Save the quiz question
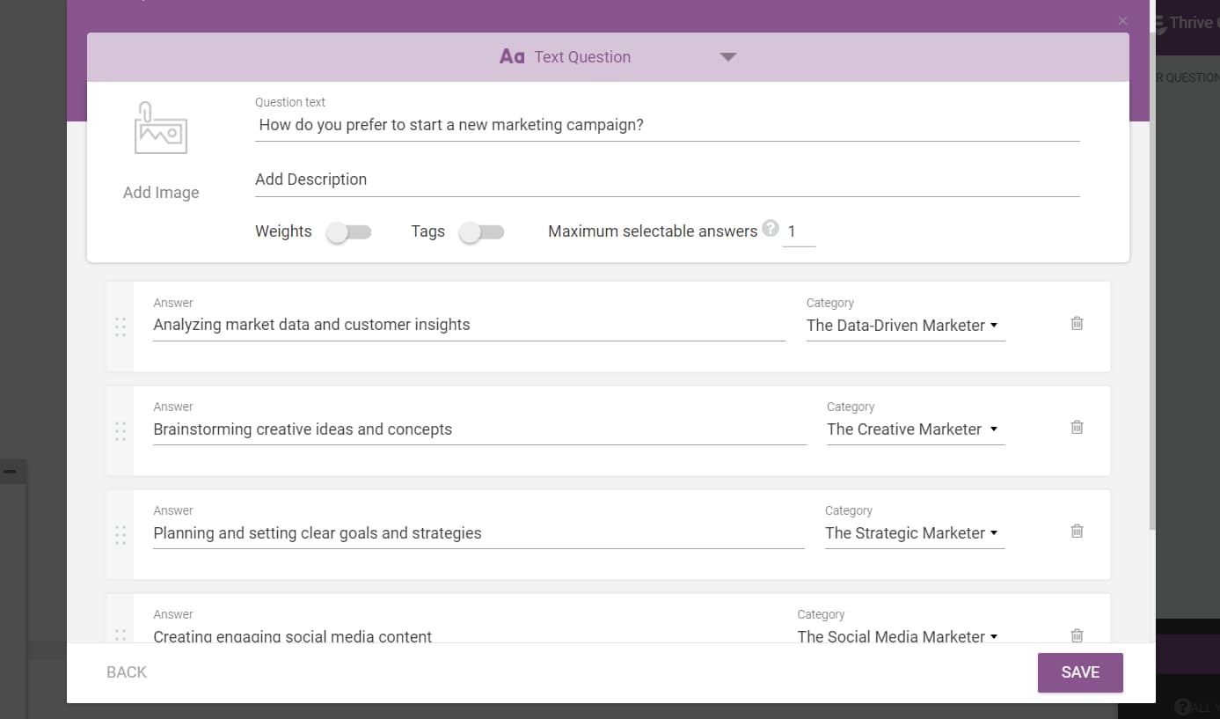 1080,671
